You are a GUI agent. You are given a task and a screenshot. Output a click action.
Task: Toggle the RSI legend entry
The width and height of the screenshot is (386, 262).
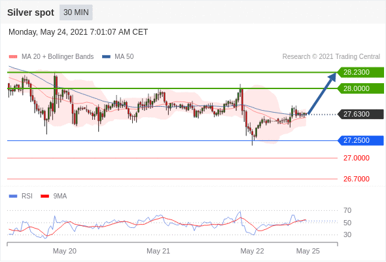tap(21, 196)
